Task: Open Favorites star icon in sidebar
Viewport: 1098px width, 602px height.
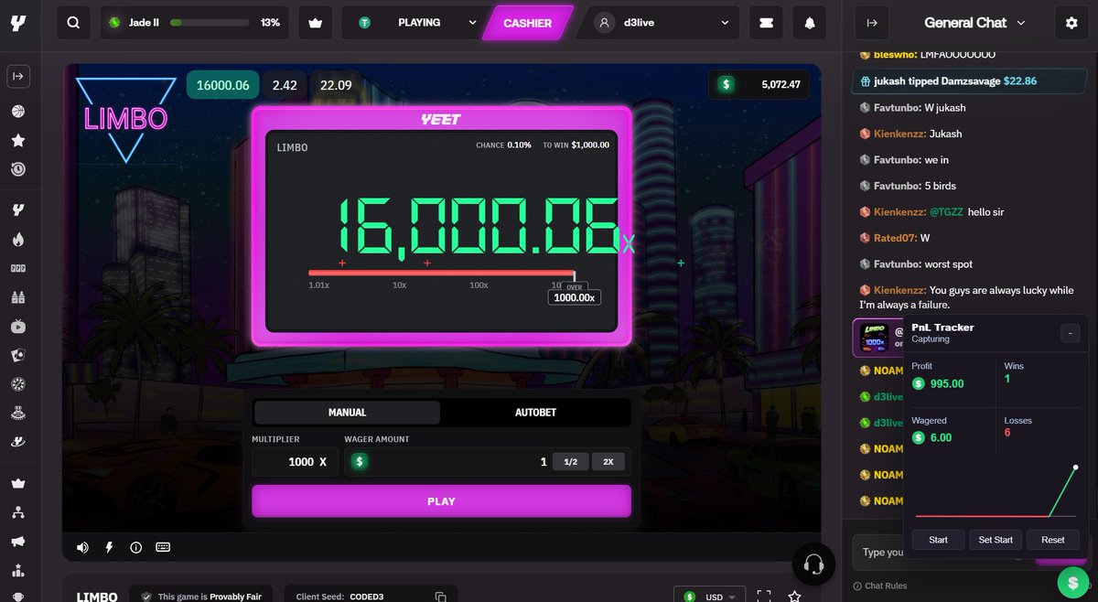Action: coord(18,141)
